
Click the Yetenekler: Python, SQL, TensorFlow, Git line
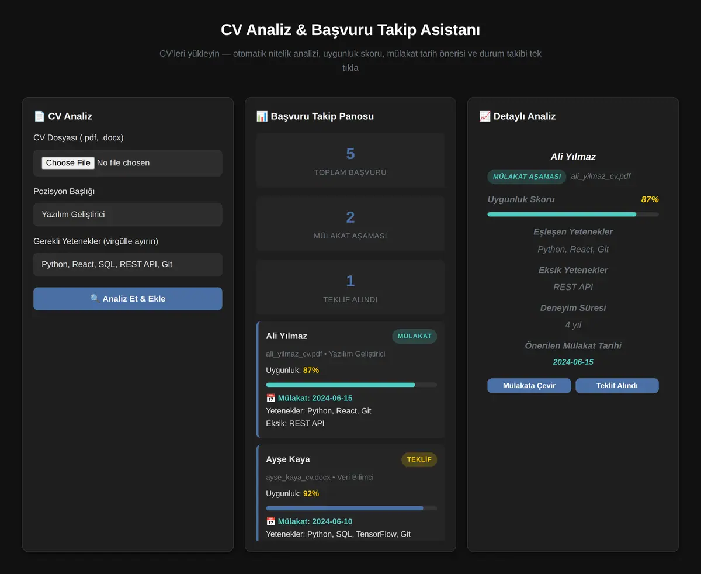click(x=338, y=534)
